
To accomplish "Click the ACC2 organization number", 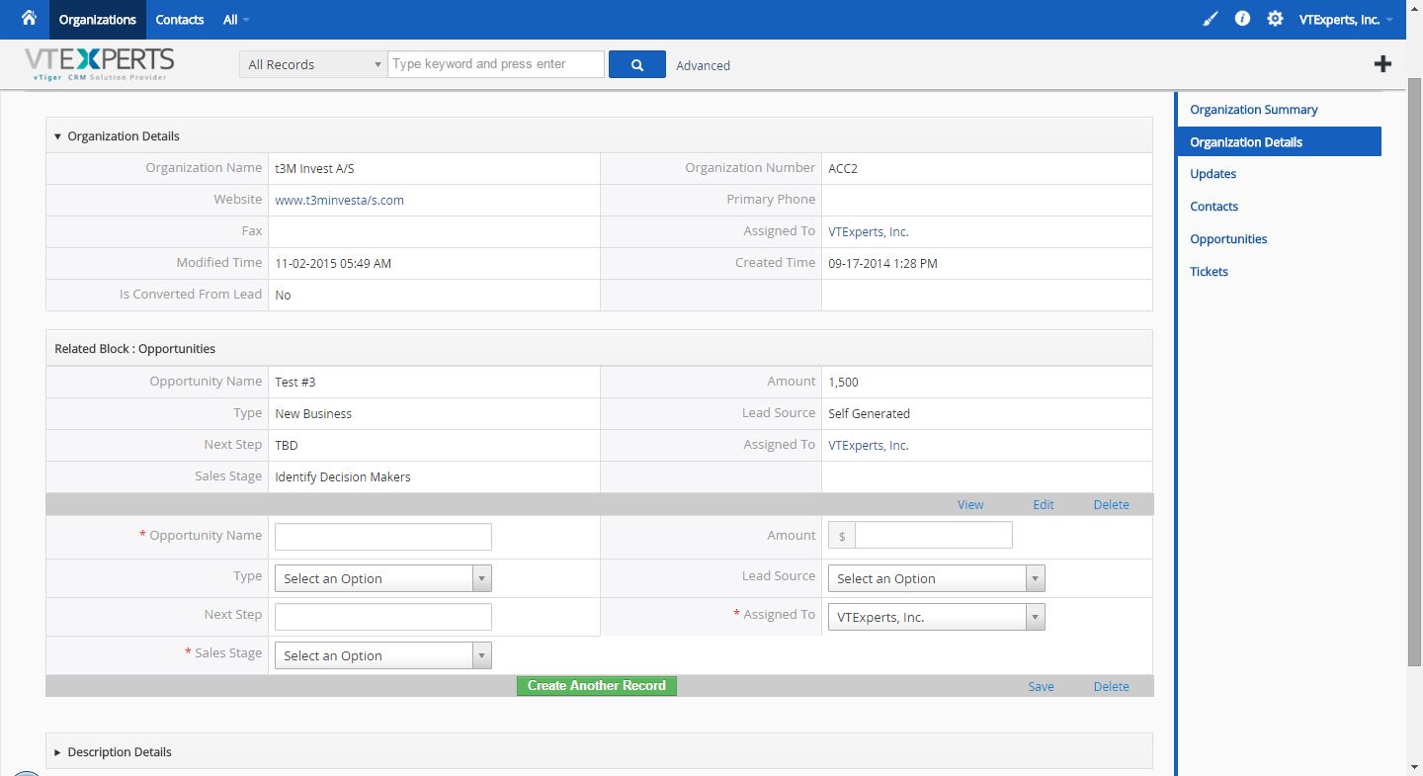I will 843,168.
